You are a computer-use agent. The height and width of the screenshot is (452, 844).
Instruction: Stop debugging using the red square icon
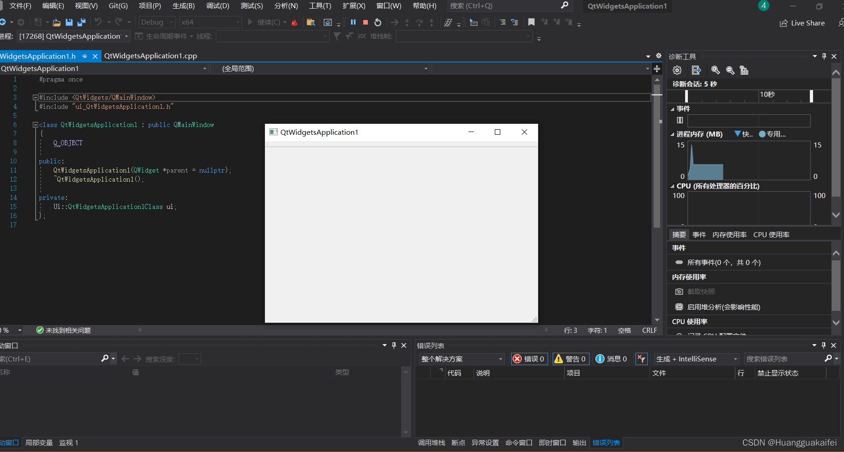pyautogui.click(x=366, y=22)
